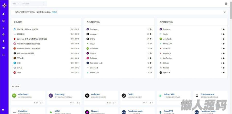Open the 获取webstorm激活码 entry
The width and height of the screenshot is (232, 114).
pos(25,53)
